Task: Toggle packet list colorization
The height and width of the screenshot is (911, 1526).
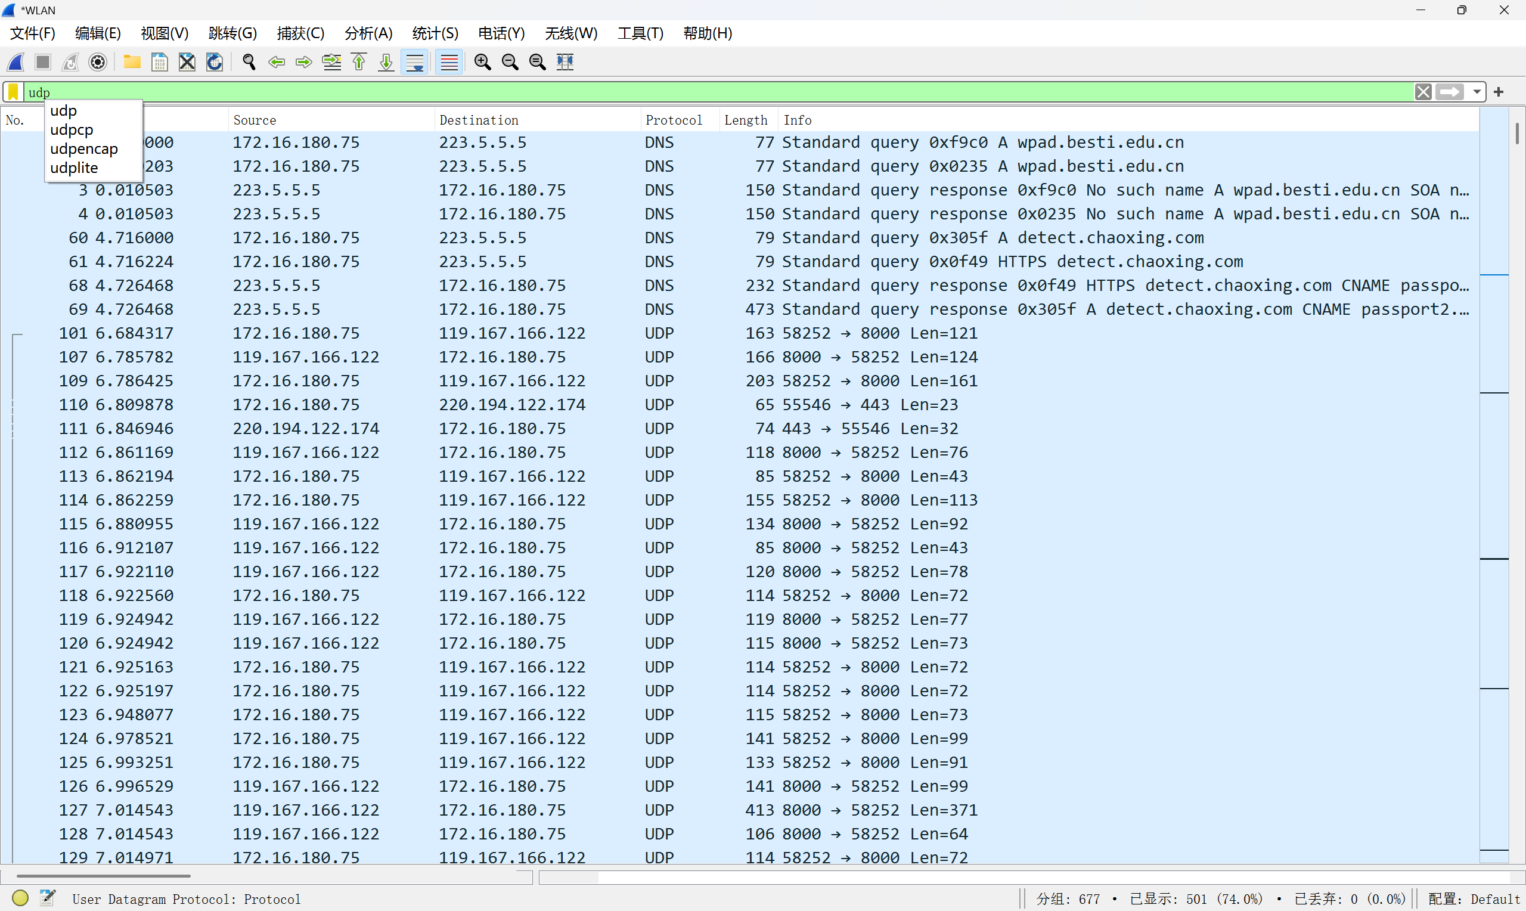Action: 449,62
